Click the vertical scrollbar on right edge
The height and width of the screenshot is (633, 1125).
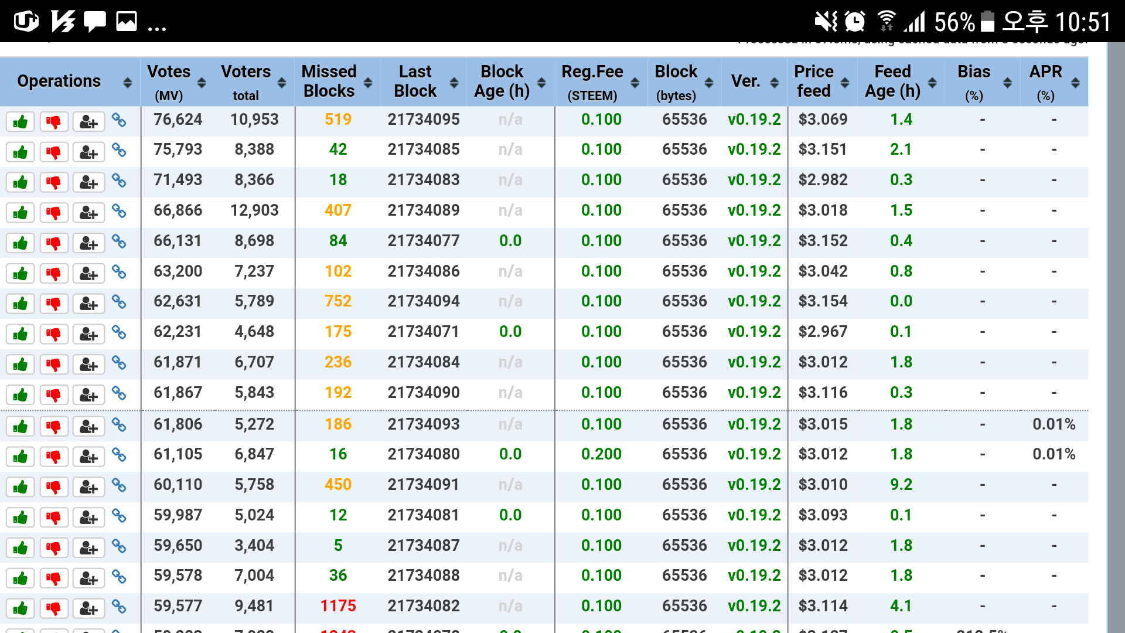(x=1116, y=337)
